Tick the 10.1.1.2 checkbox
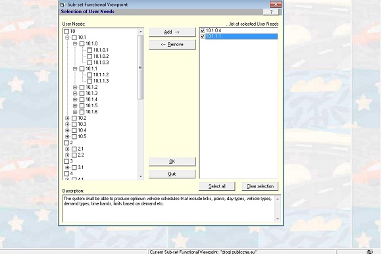 89,75
